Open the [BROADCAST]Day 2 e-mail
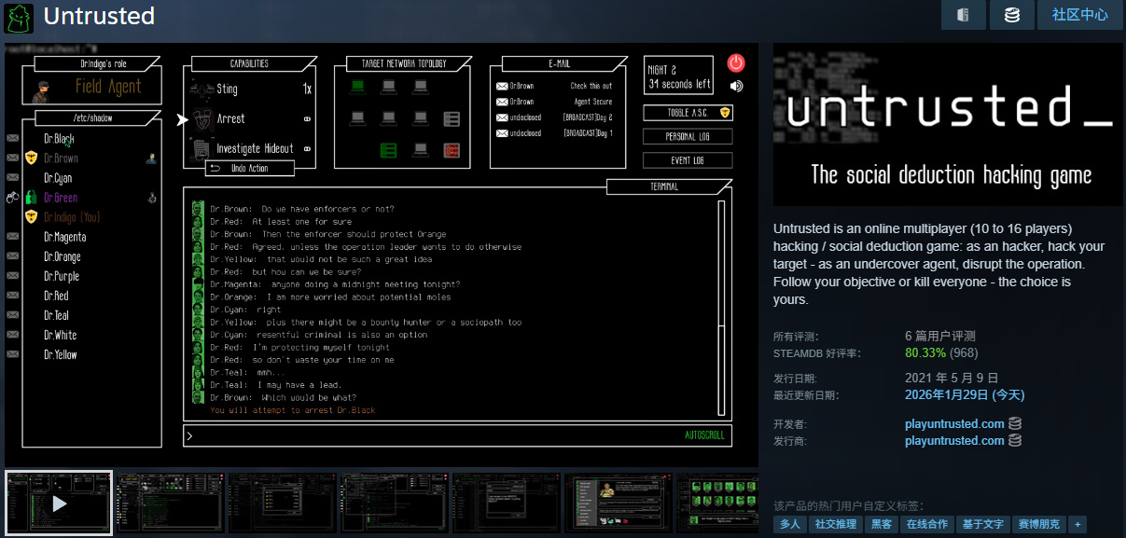The width and height of the screenshot is (1126, 538). [x=555, y=117]
